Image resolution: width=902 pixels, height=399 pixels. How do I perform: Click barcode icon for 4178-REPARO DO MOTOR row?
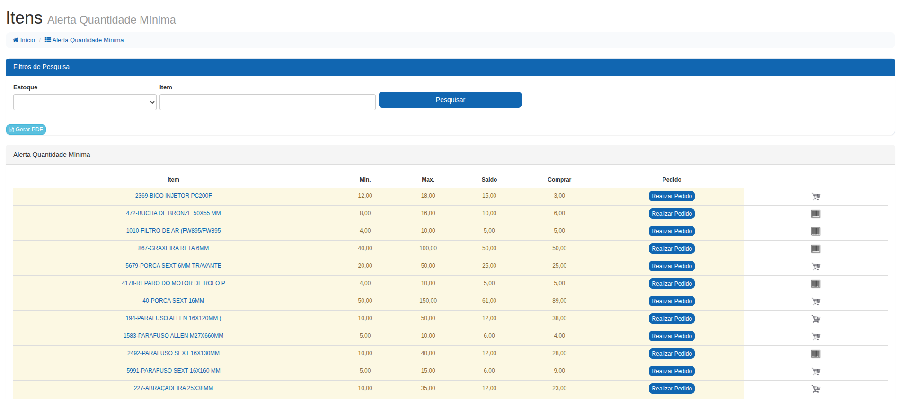(815, 284)
